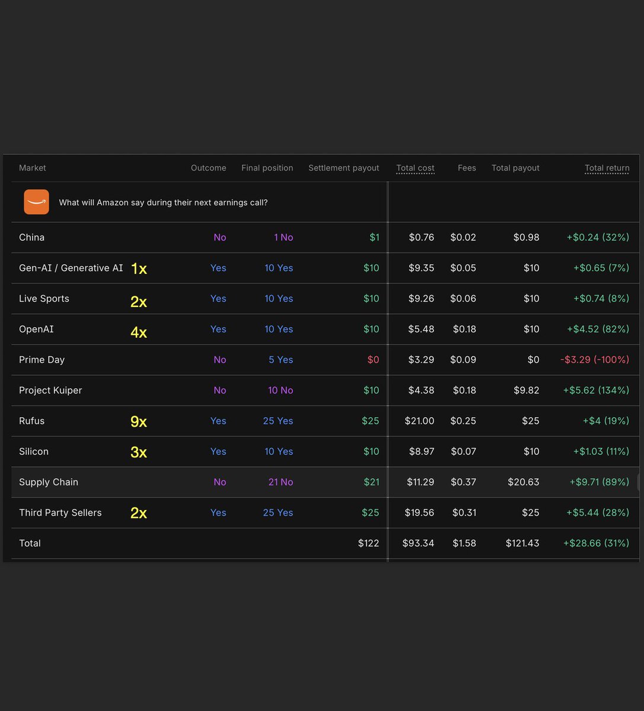The image size is (644, 711).
Task: Click the $20.63 total payout value
Action: [x=524, y=482]
